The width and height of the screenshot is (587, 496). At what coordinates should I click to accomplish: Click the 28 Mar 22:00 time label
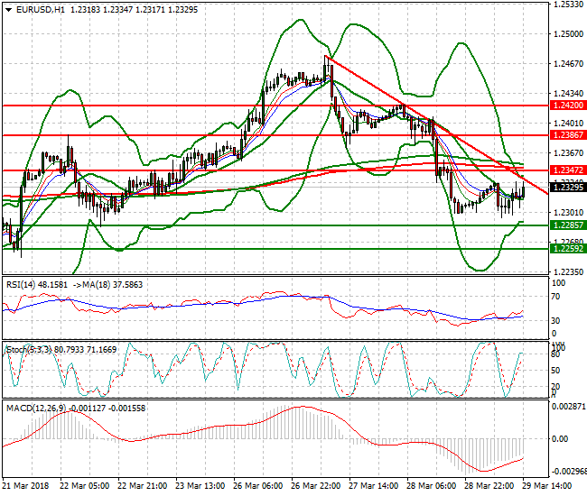coord(489,486)
